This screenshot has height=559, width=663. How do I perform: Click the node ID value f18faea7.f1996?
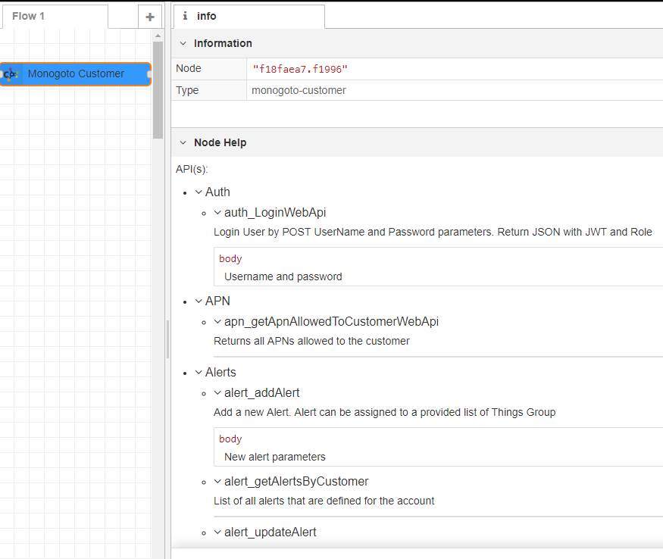tap(300, 69)
